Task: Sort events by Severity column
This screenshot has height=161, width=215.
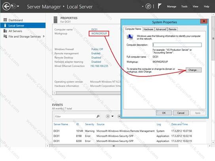Action: pos(89,125)
